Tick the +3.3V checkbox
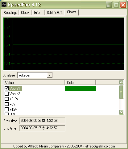The height and width of the screenshot is (149, 128). point(6,99)
